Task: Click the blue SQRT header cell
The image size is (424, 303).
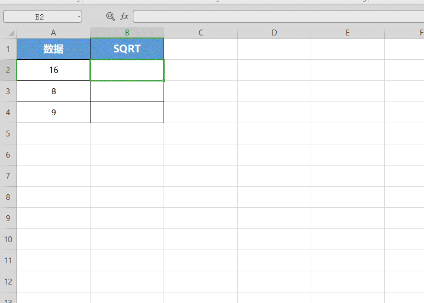Action: (x=127, y=49)
